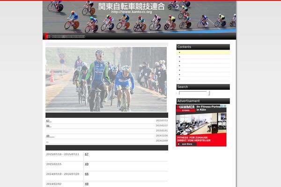
Task: Click the news date 2014/10/09
Action: pos(162,141)
